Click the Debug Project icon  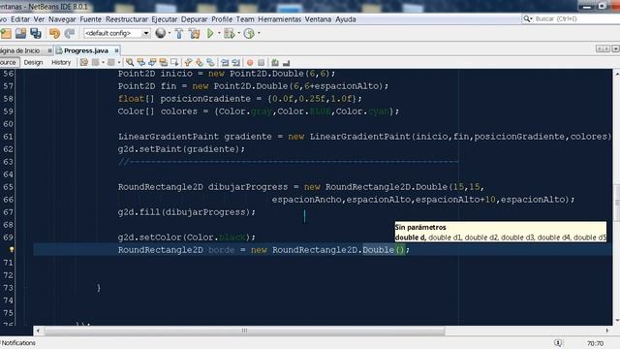click(x=230, y=34)
